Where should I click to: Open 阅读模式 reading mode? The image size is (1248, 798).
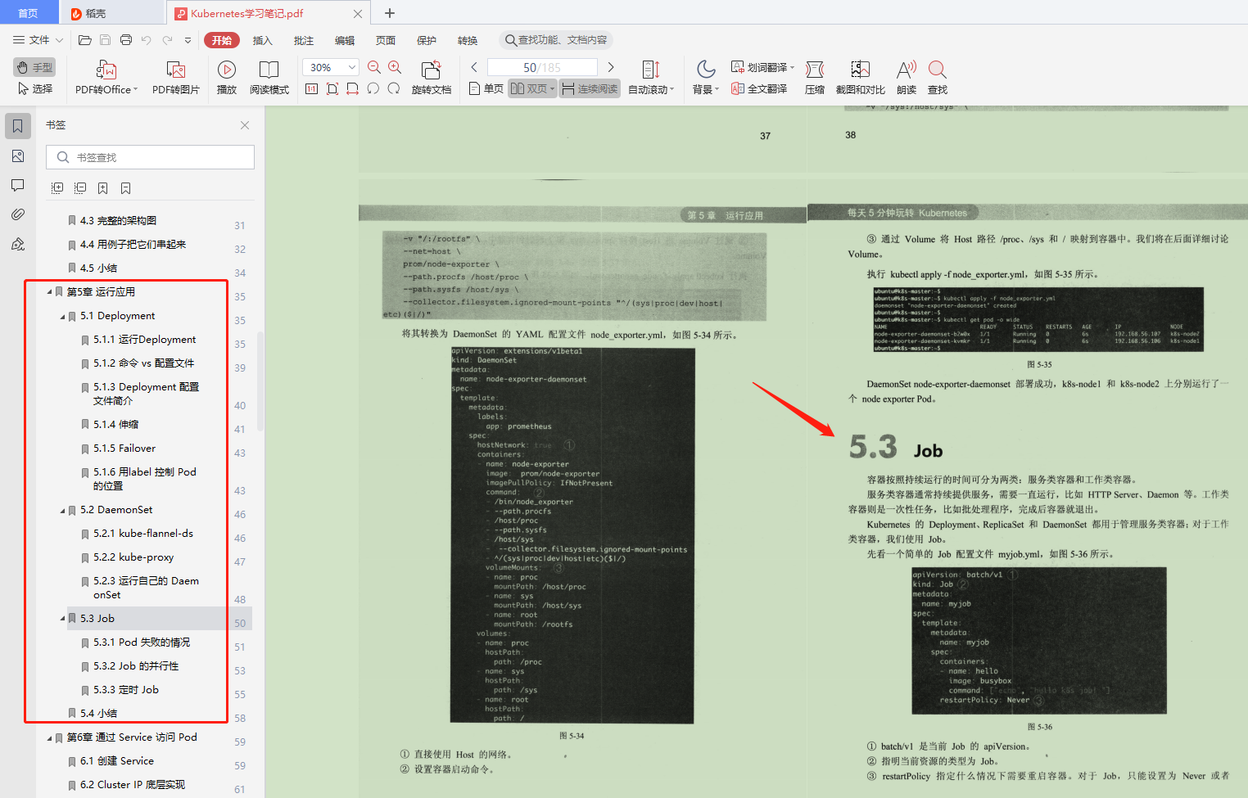pyautogui.click(x=269, y=77)
